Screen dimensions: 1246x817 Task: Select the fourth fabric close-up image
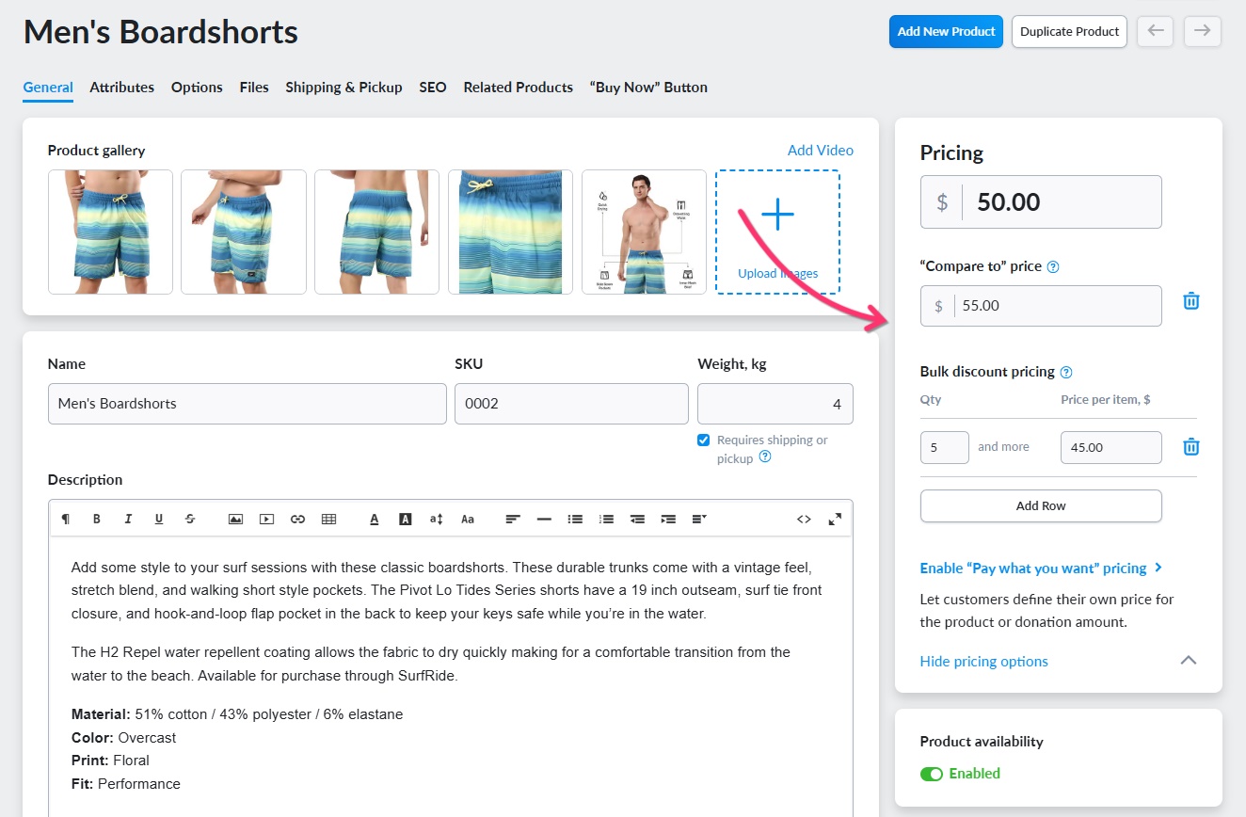point(510,232)
